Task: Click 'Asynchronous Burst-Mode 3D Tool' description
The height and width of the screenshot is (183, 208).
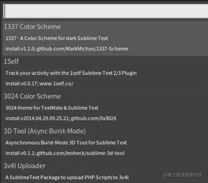Action: 66,143
